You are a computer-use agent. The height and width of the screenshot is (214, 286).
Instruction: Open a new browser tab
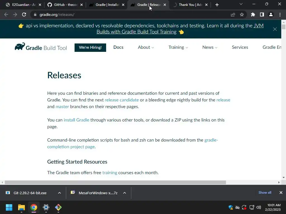(217, 5)
